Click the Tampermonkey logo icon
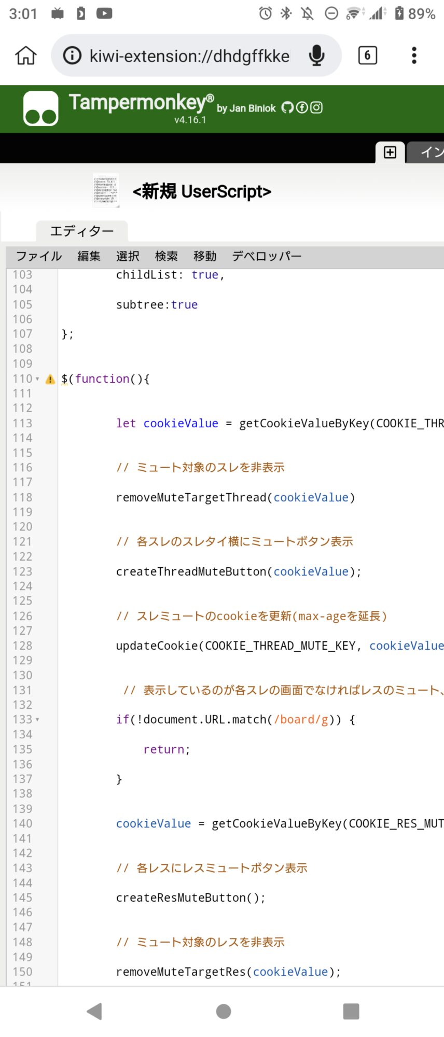The width and height of the screenshot is (444, 1037). click(x=40, y=109)
